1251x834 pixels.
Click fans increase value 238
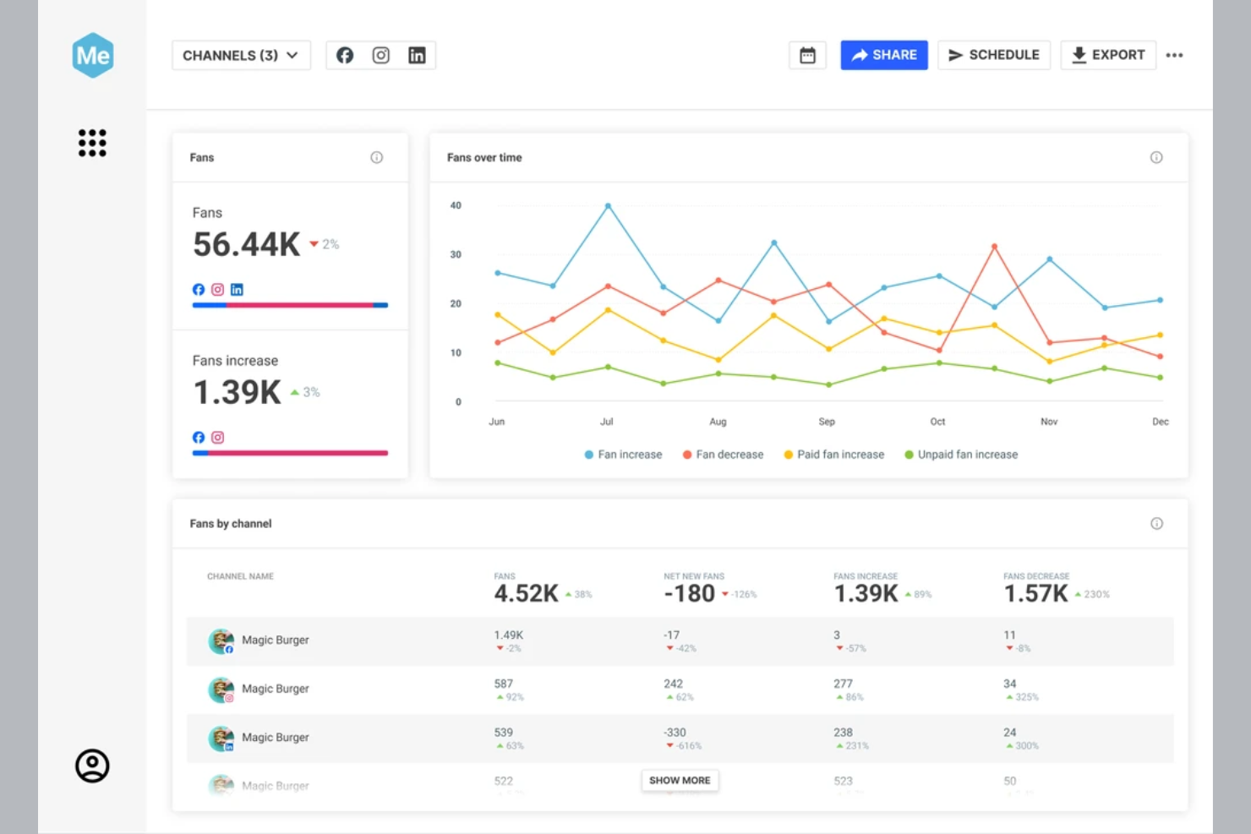pos(843,733)
